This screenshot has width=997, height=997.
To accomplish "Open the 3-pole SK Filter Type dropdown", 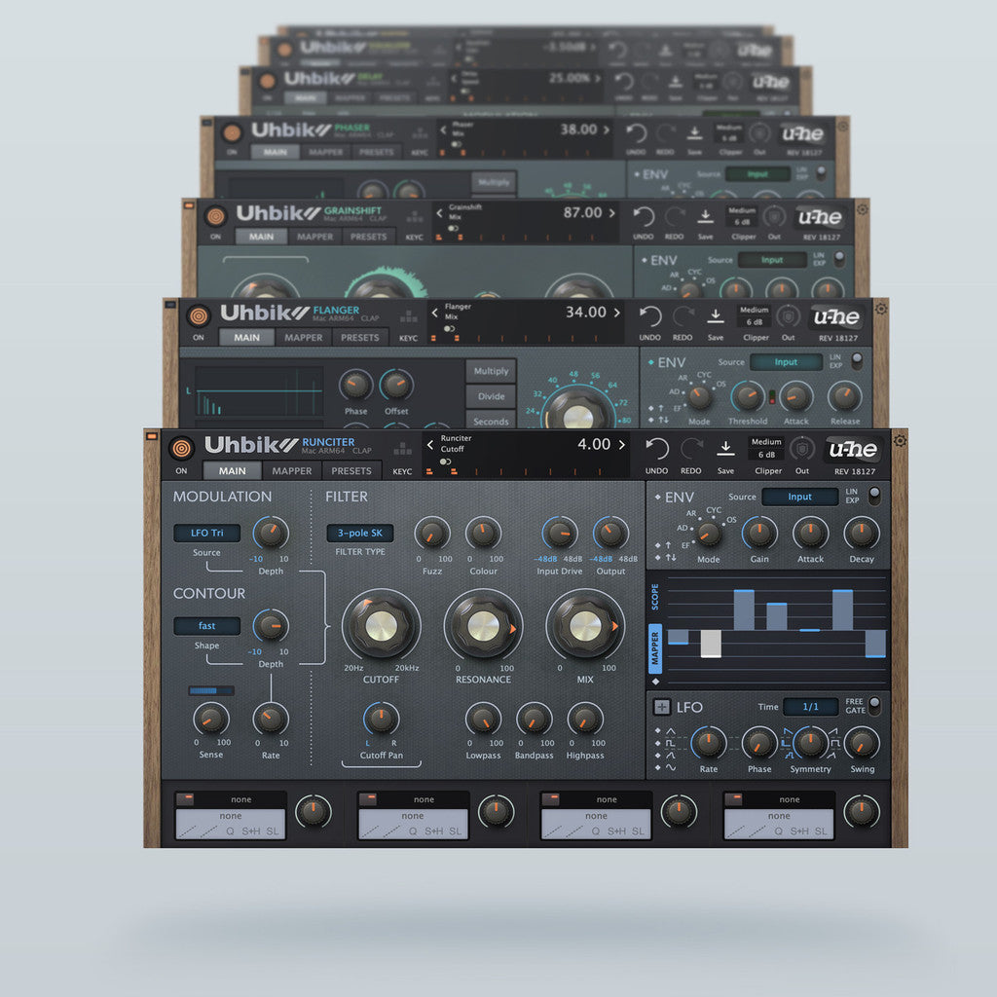I will pyautogui.click(x=360, y=533).
